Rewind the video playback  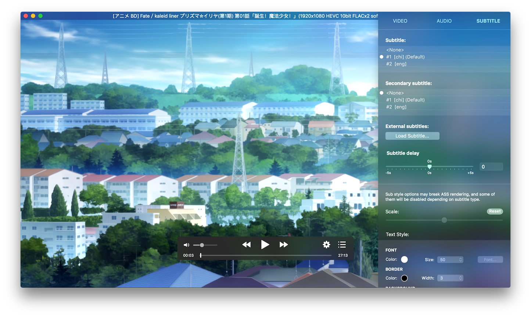coord(246,245)
